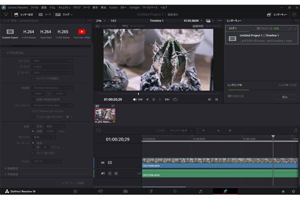
Task: Mute audio track A1 with M button
Action: coord(116,173)
